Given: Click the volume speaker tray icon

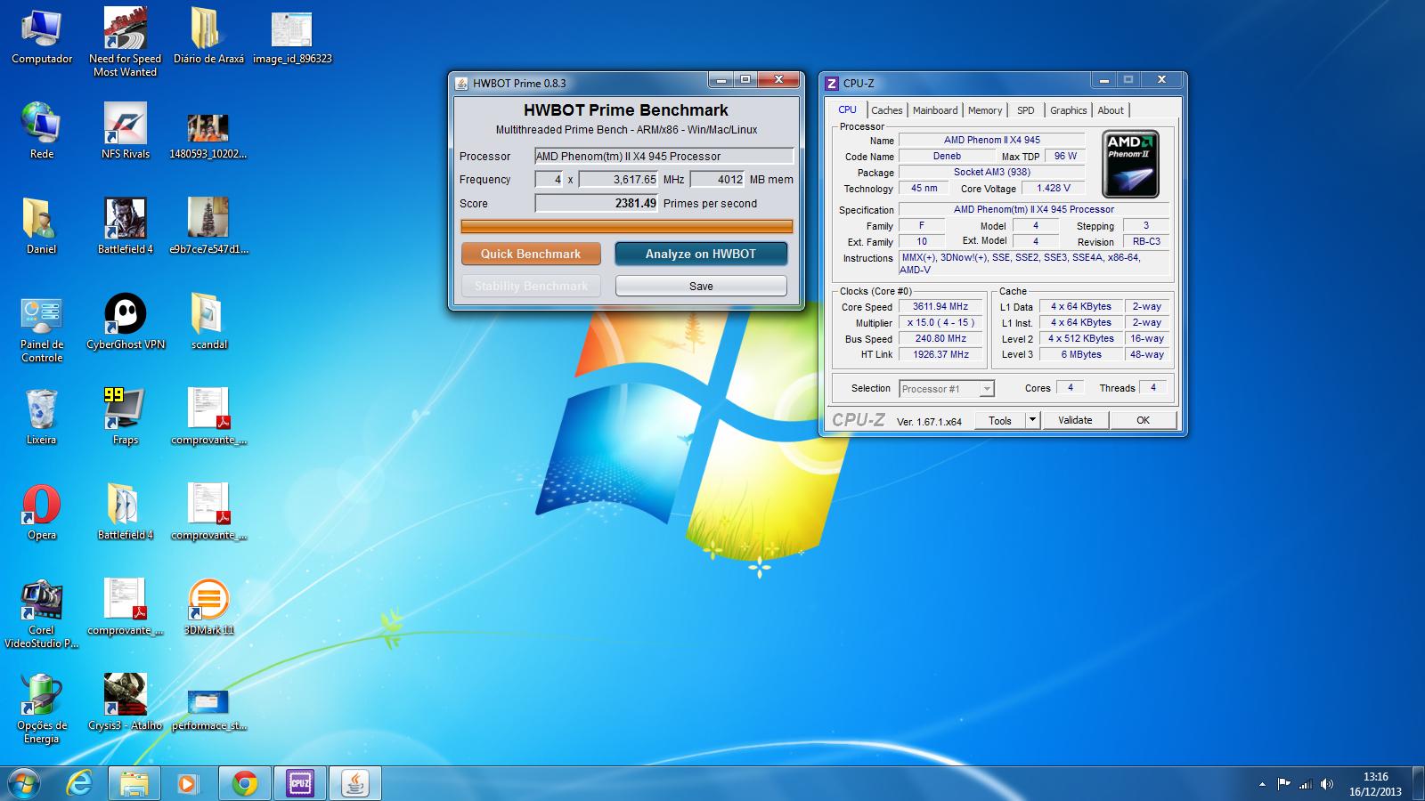Looking at the screenshot, I should [x=1326, y=784].
